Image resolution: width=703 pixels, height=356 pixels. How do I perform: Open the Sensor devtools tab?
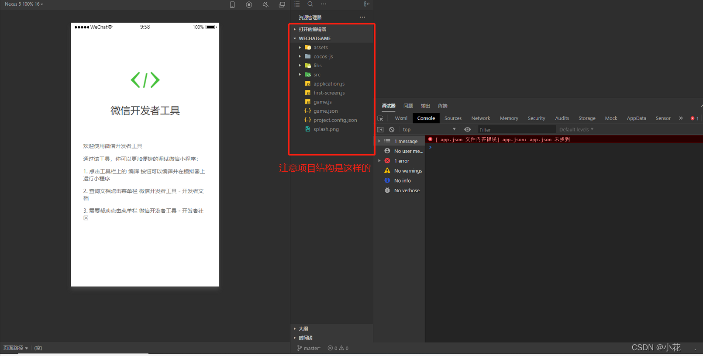click(x=663, y=118)
